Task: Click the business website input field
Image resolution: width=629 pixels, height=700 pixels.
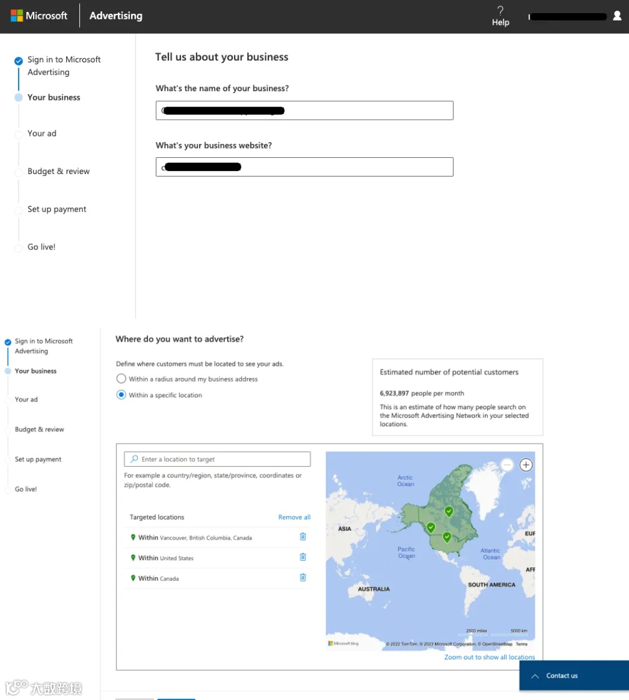Action: [305, 167]
